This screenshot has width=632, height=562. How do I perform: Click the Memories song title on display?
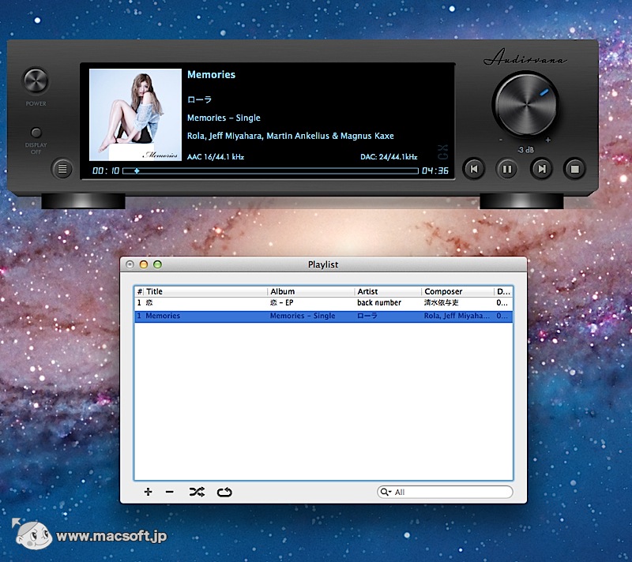coord(211,74)
